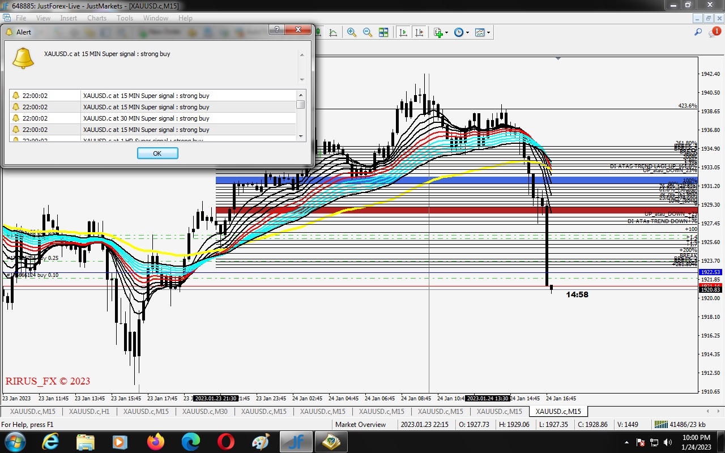Screen dimensions: 725x453
Task: Zoom in on the chart
Action: click(352, 33)
